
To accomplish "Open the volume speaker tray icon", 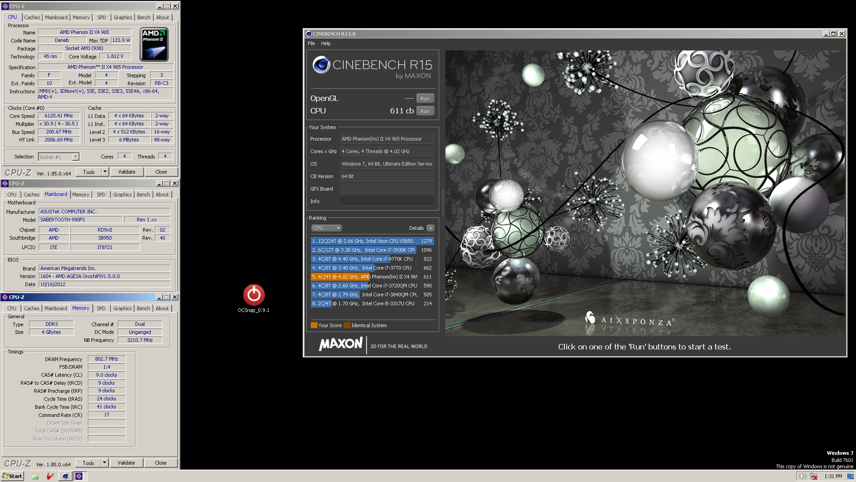I will (x=802, y=476).
